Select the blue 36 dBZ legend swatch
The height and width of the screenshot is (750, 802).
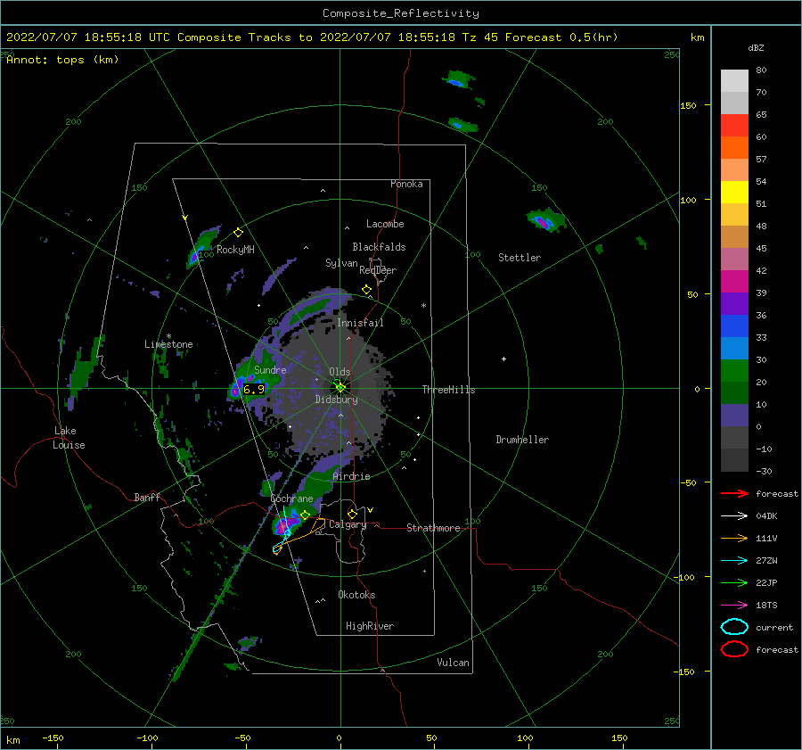[734, 326]
